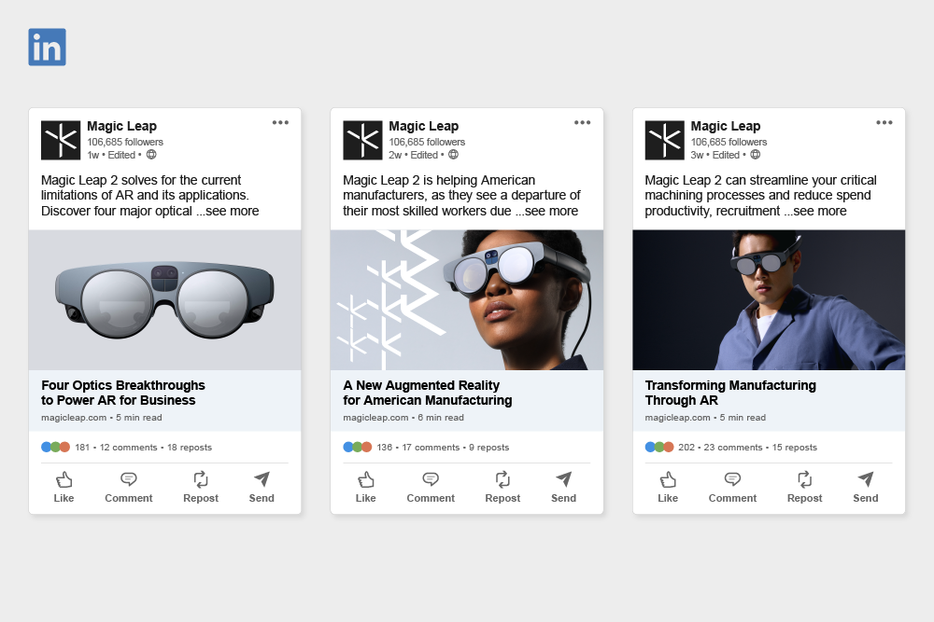Repost the Transforming Manufacturing Through AR post
934x622 pixels.
(x=804, y=487)
